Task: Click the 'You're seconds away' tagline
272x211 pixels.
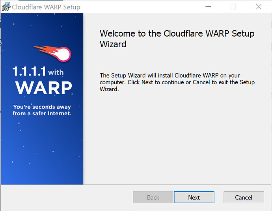Action: pyautogui.click(x=42, y=110)
